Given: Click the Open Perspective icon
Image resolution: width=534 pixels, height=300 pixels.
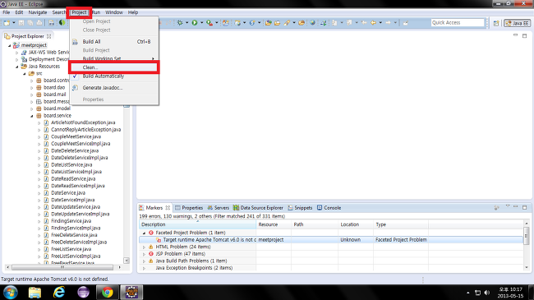Looking at the screenshot, I should [496, 23].
